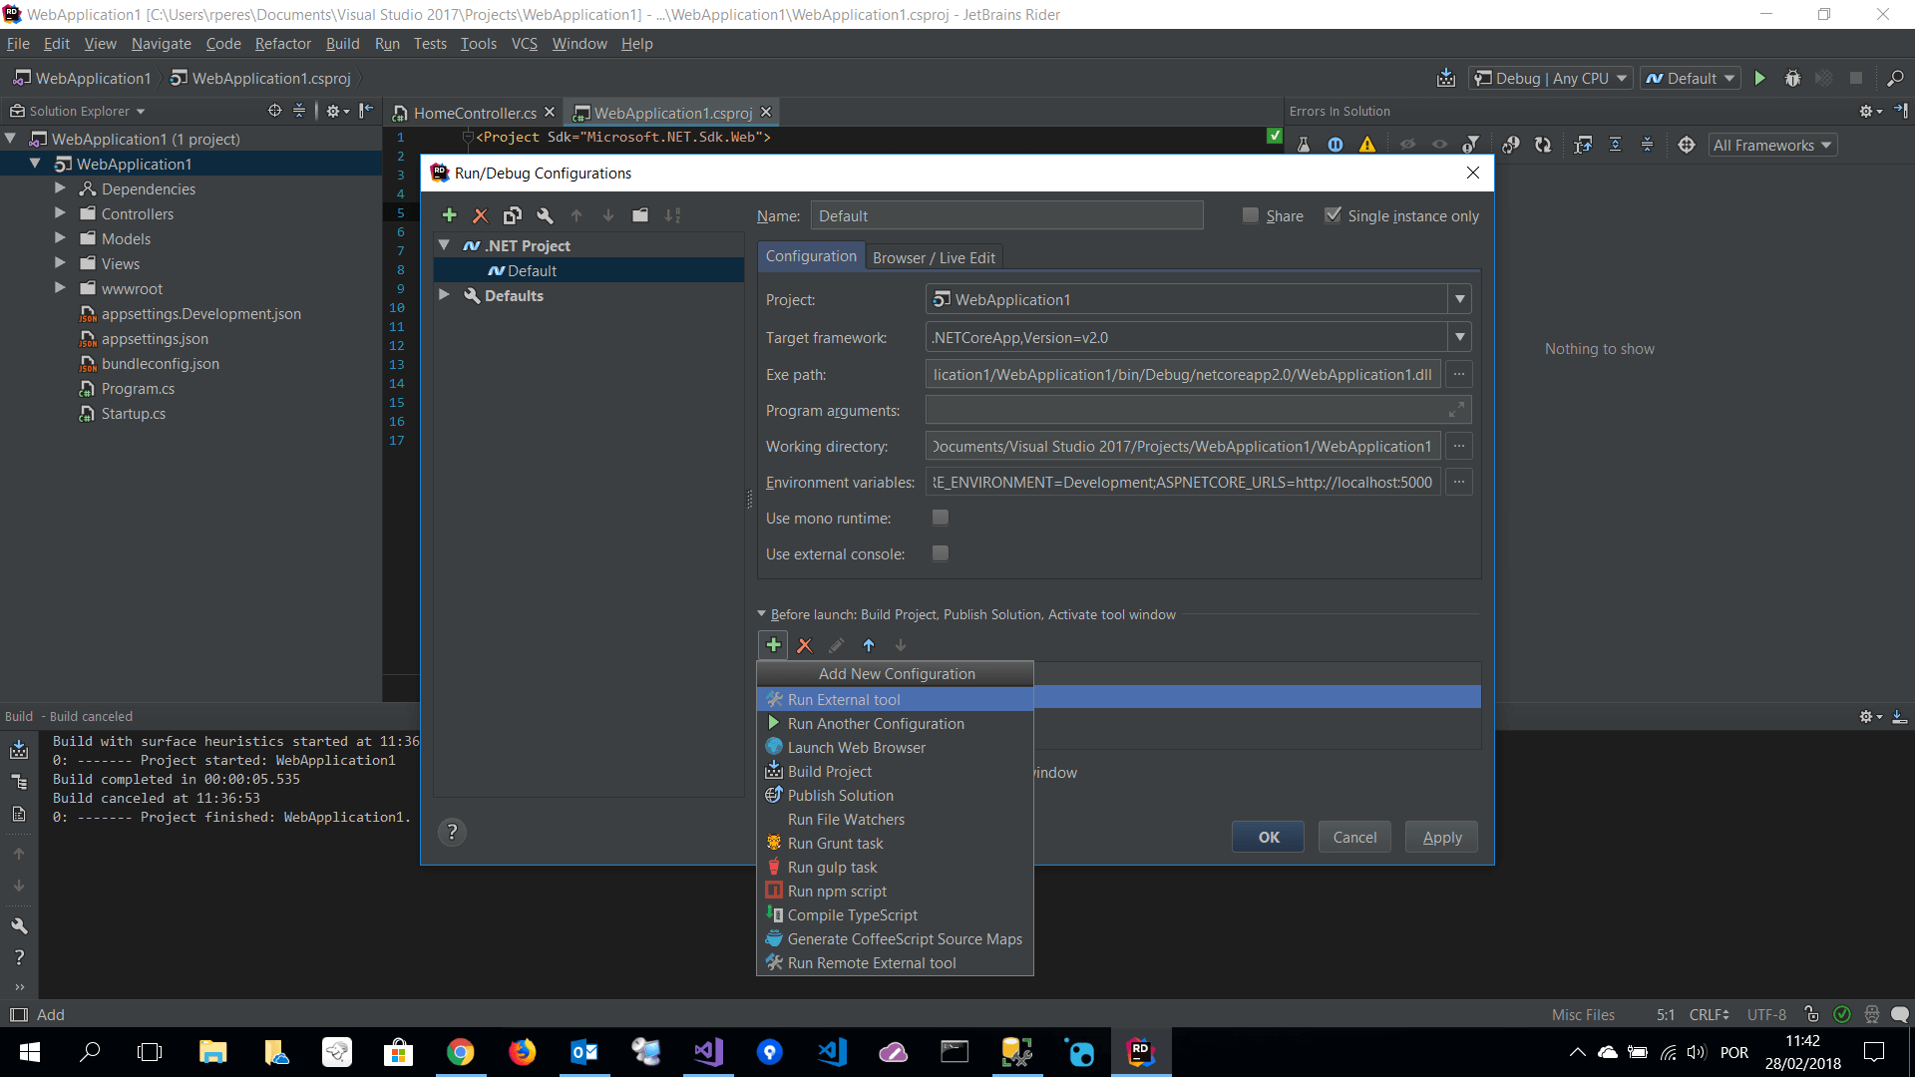Enable Use mono runtime checkbox
Image resolution: width=1915 pixels, height=1077 pixels.
(940, 518)
